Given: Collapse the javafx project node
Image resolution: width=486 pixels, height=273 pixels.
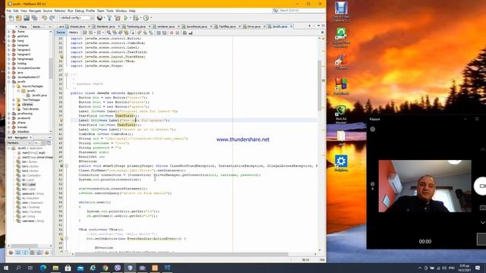Looking at the screenshot, I should 9,82.
